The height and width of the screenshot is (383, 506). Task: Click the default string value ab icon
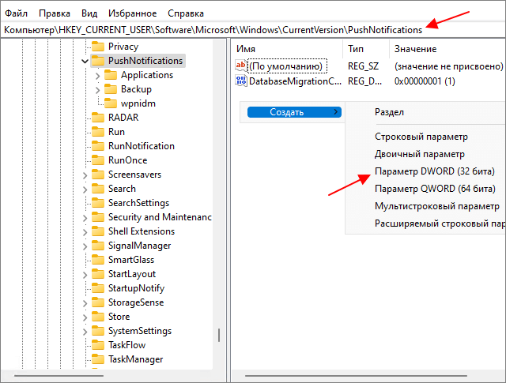(x=241, y=66)
